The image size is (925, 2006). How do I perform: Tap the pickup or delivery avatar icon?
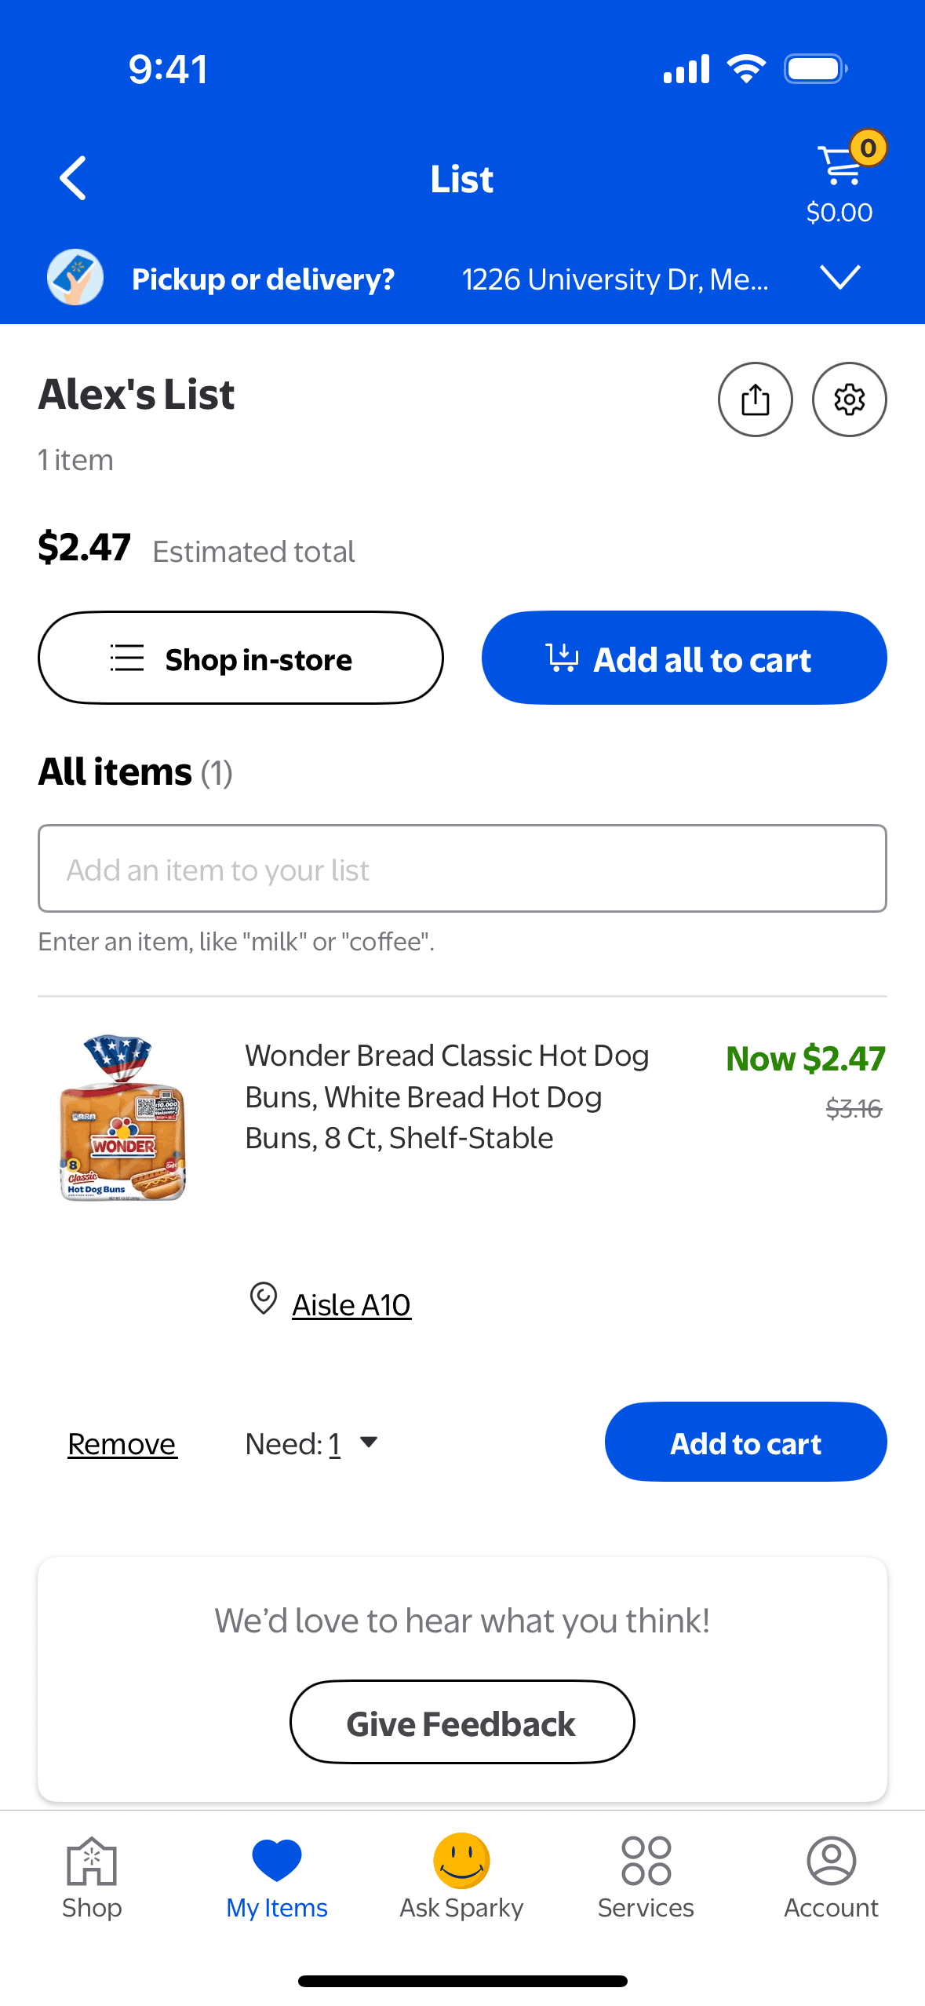75,278
